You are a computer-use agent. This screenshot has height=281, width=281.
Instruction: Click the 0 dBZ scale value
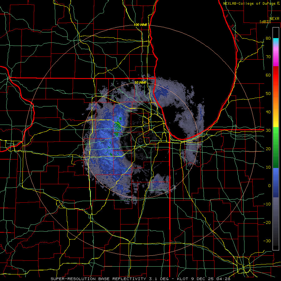[269, 186]
